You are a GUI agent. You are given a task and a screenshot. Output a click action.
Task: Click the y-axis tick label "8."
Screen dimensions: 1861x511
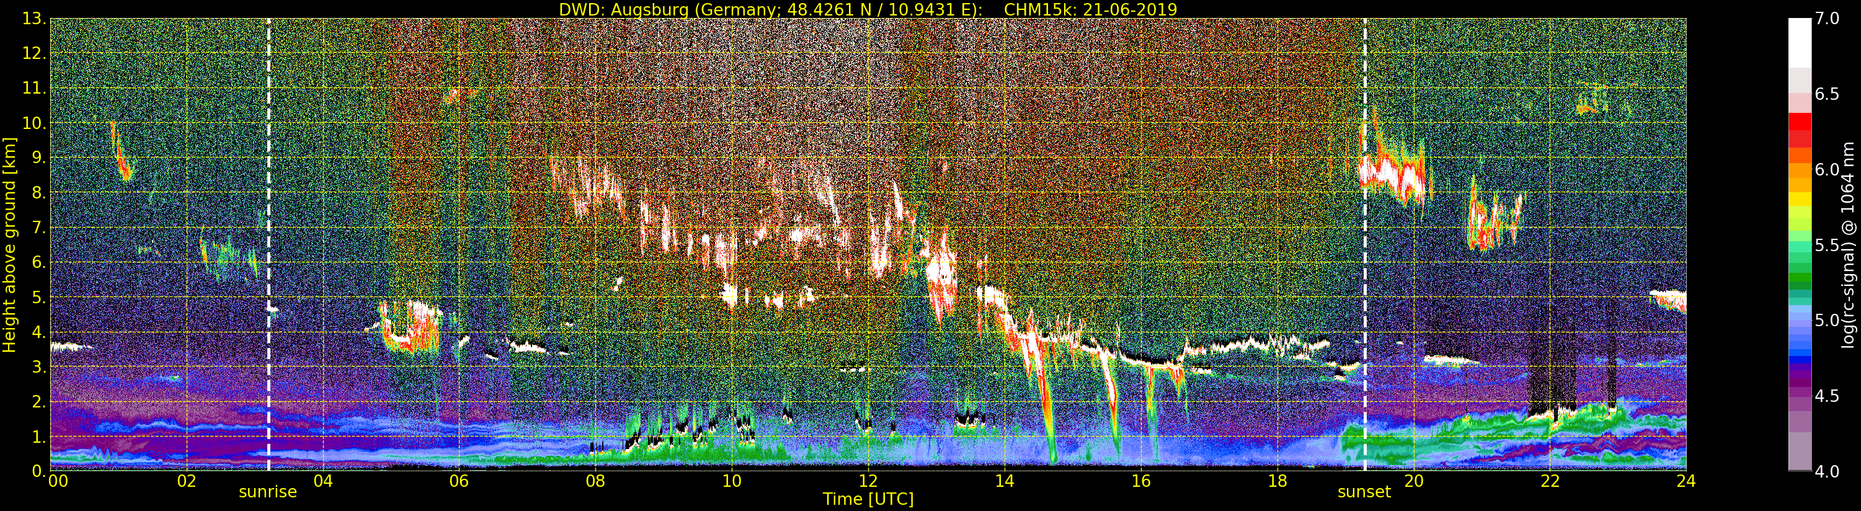click(x=38, y=193)
